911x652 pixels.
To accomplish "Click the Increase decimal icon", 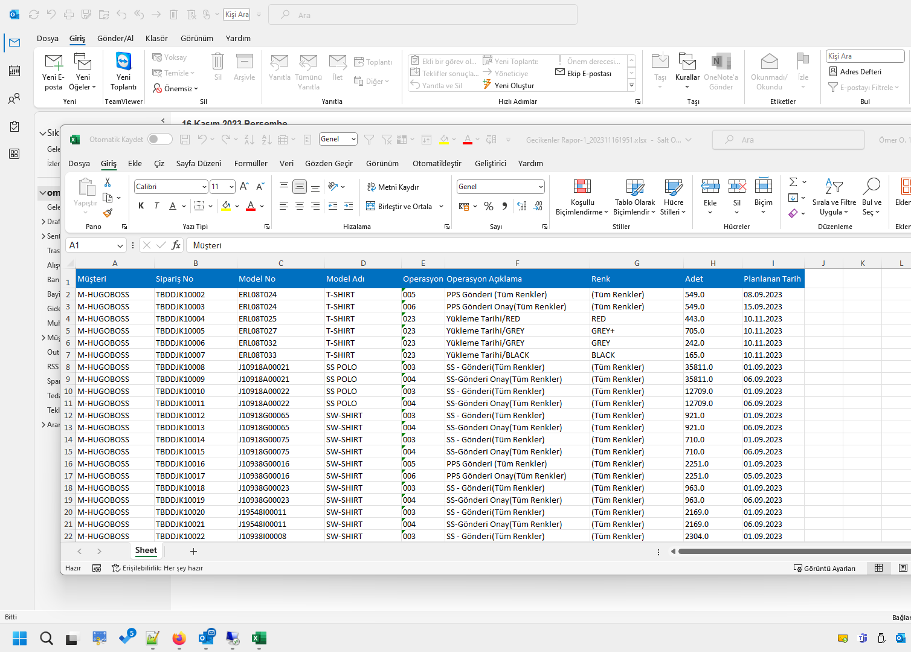I will coord(522,207).
